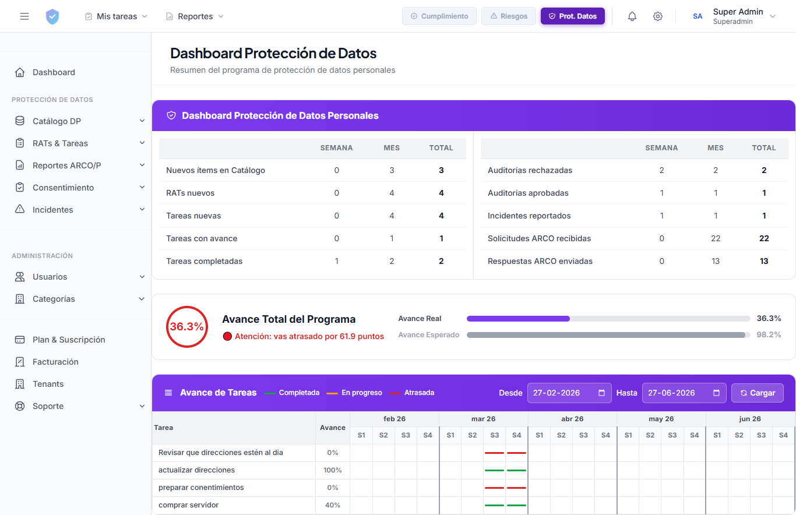Screen dimensions: 796x515
Task: Click the Incidentes warning icon in sidebar
Action: pyautogui.click(x=18, y=209)
